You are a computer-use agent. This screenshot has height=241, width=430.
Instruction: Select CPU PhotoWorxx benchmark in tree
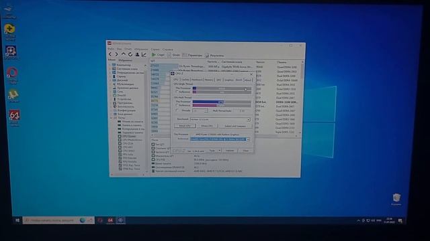pyautogui.click(x=130, y=140)
